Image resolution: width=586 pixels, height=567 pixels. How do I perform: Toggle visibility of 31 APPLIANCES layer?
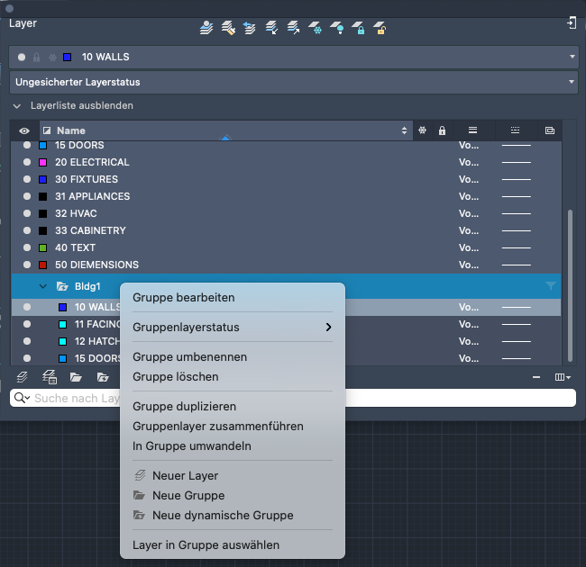pyautogui.click(x=27, y=196)
